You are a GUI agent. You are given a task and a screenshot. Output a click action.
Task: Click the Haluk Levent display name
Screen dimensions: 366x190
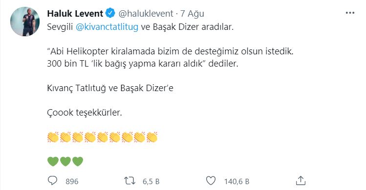click(75, 13)
